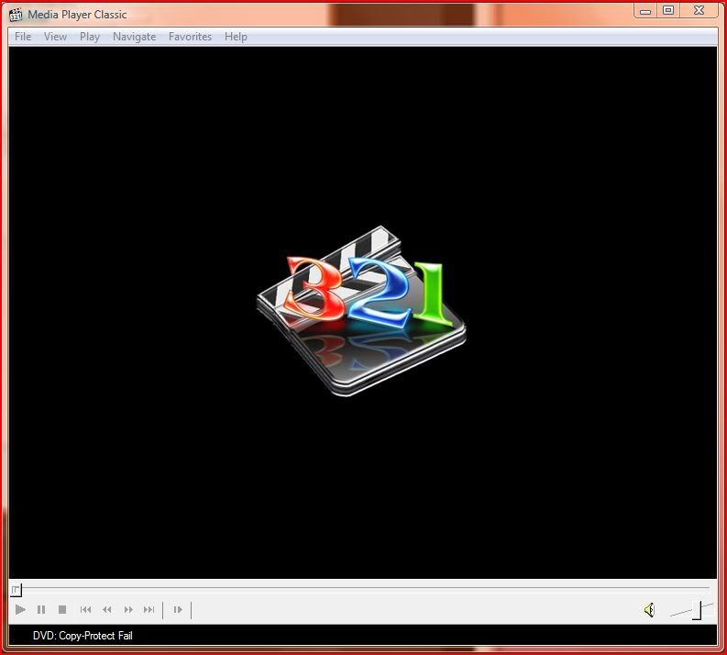Expand the Favorites menu
The image size is (727, 655).
point(190,37)
